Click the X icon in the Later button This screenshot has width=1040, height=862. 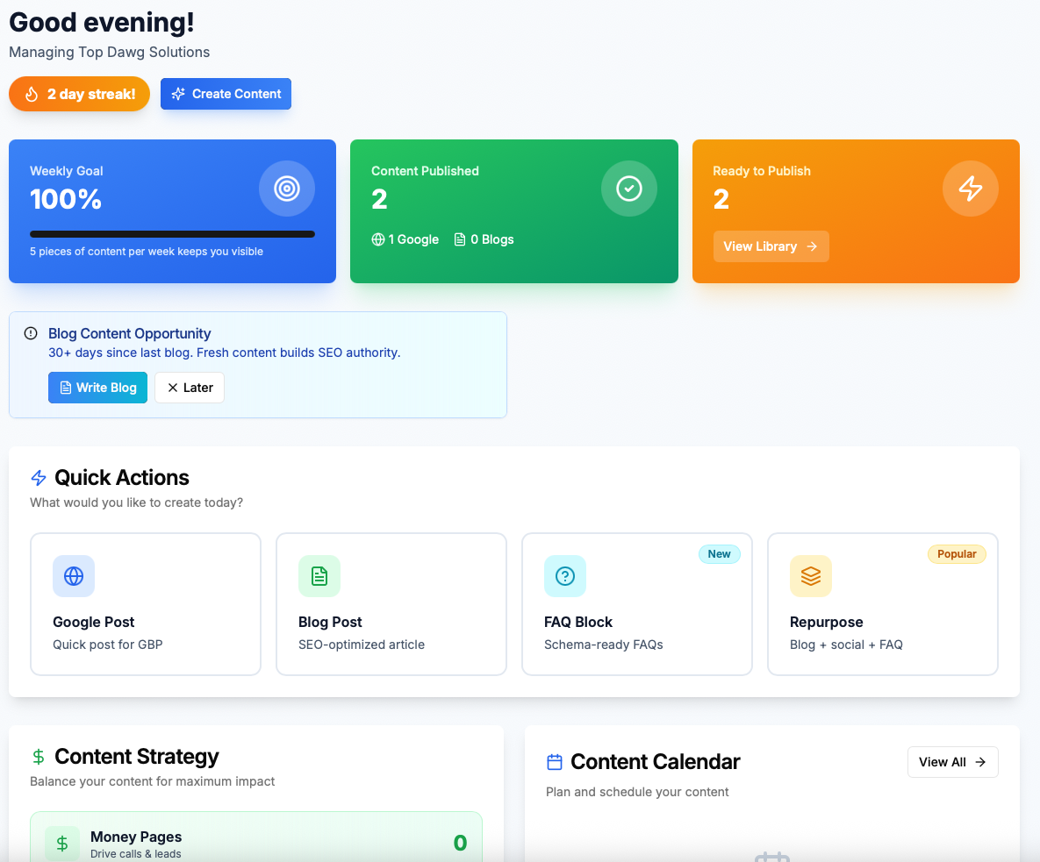coord(172,388)
